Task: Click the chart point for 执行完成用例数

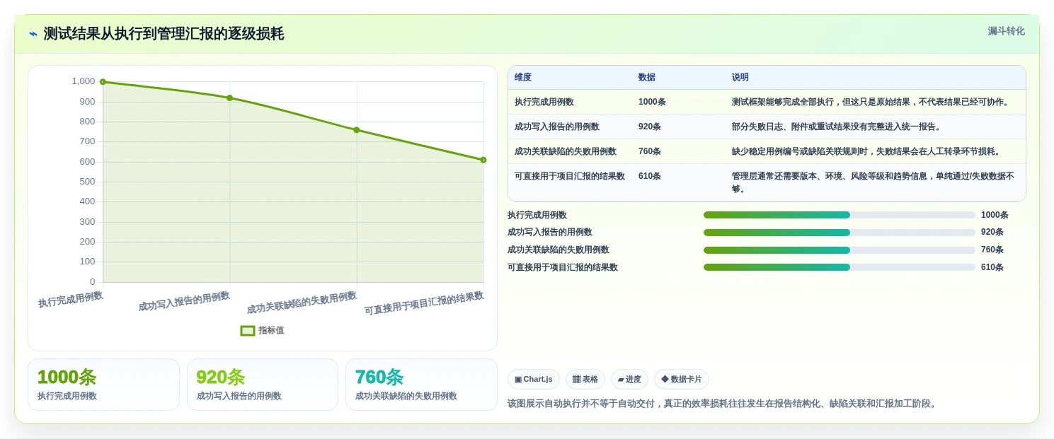Action: [x=103, y=82]
